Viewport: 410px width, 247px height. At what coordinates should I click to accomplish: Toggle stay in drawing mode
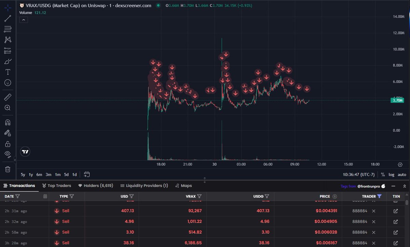pyautogui.click(x=8, y=133)
